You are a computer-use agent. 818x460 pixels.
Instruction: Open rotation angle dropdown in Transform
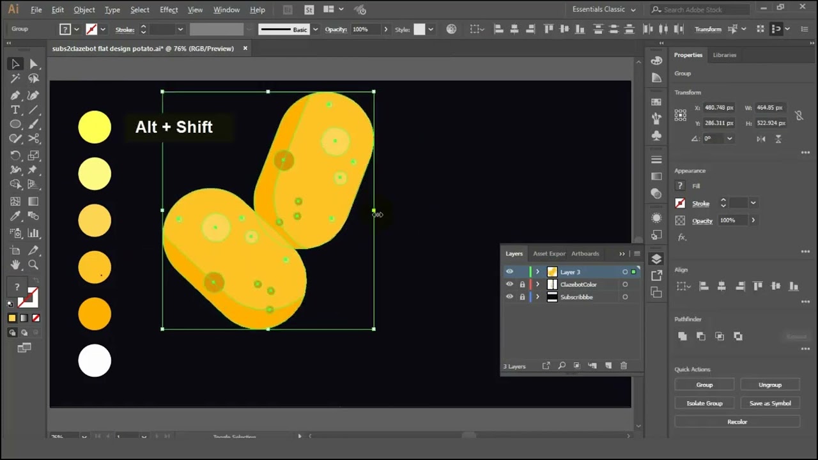tap(729, 139)
